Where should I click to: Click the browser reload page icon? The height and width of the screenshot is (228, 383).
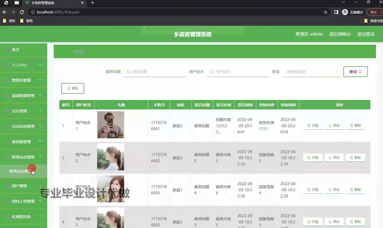[22, 12]
